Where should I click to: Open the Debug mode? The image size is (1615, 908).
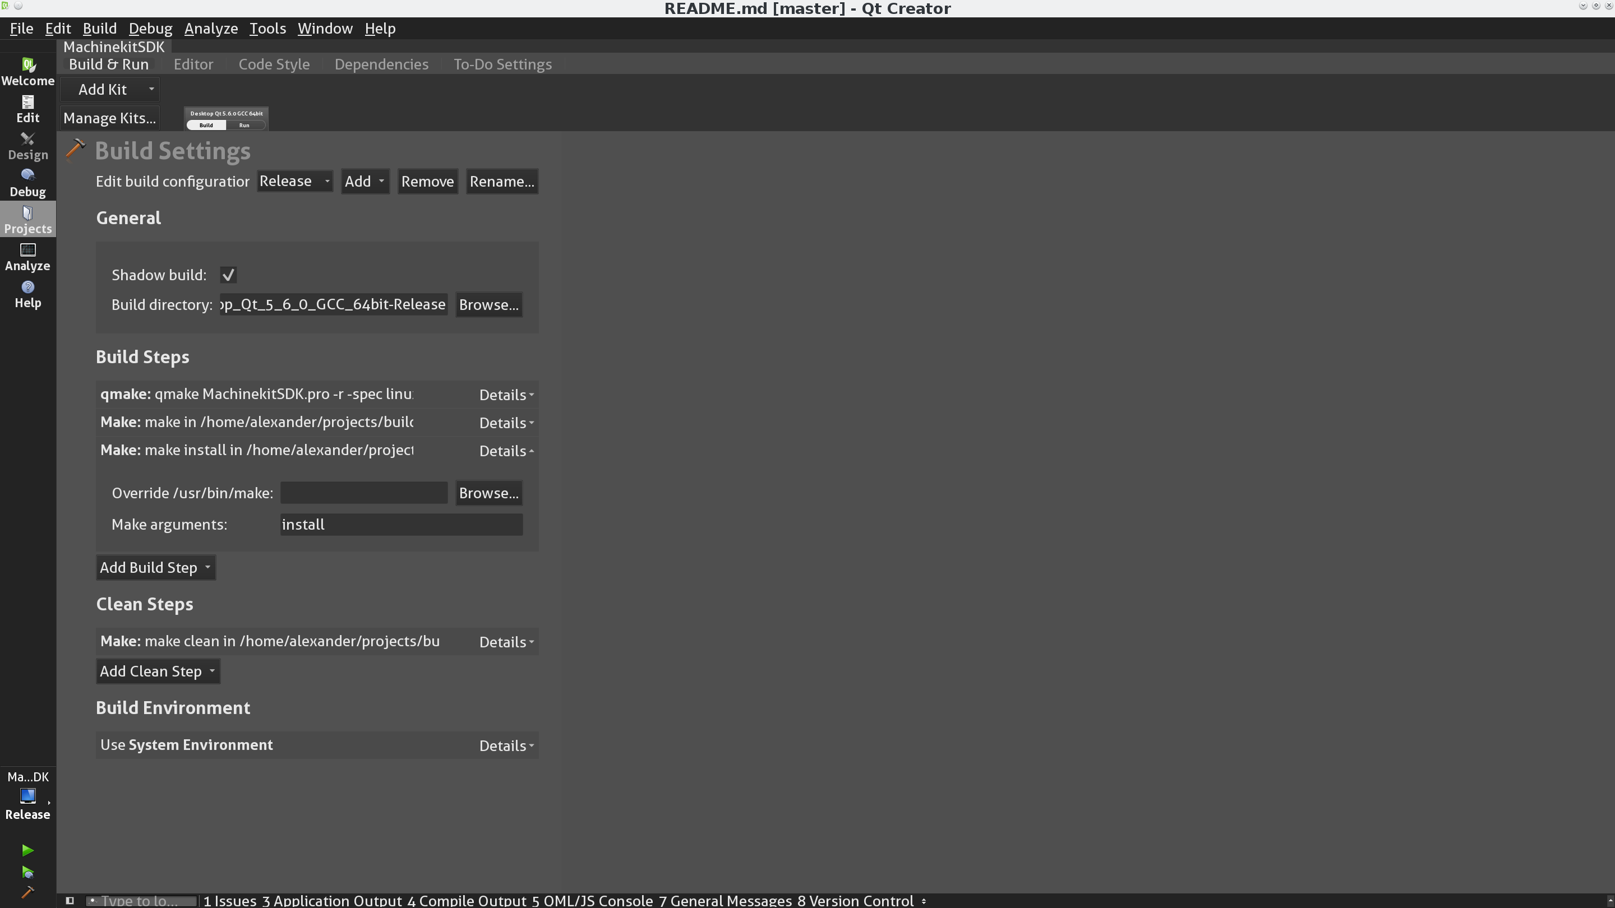(x=27, y=182)
